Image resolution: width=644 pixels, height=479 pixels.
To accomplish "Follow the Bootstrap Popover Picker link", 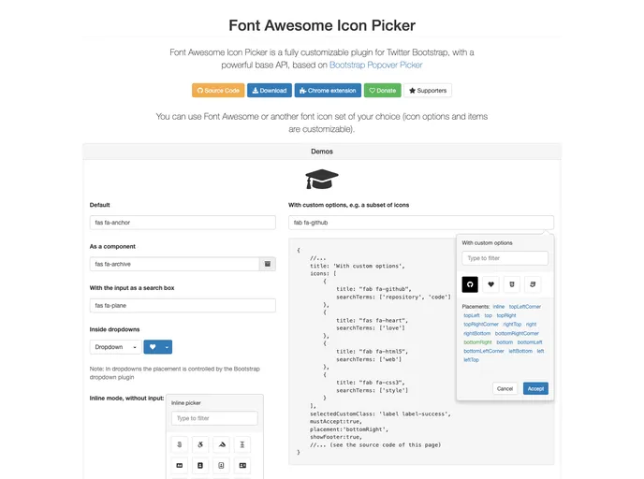I will point(375,65).
